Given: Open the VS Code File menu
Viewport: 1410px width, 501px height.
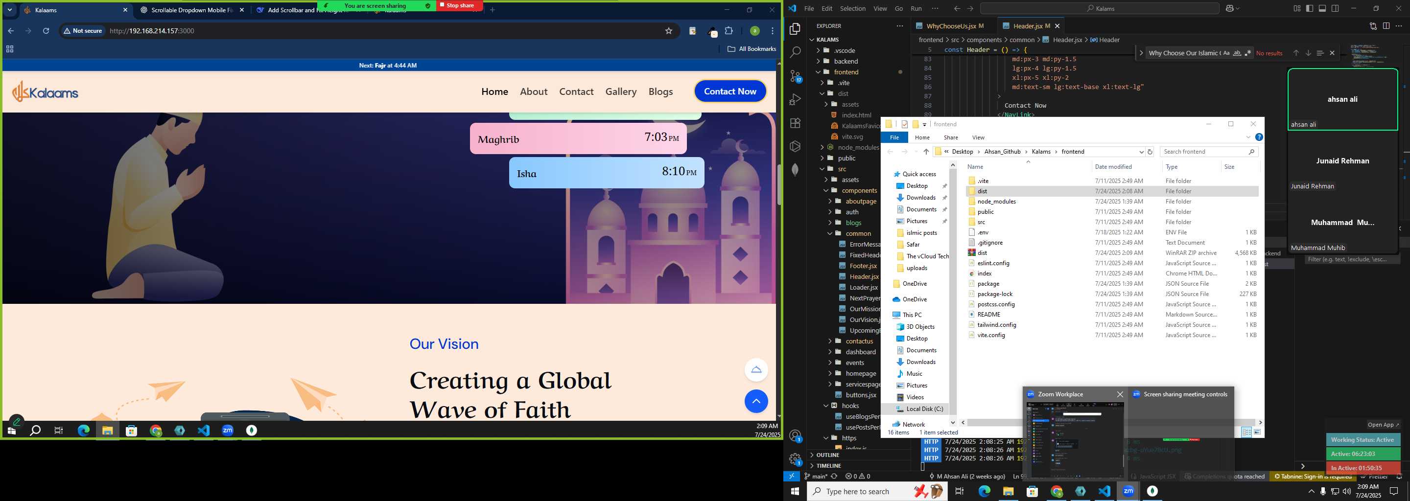Looking at the screenshot, I should tap(809, 8).
